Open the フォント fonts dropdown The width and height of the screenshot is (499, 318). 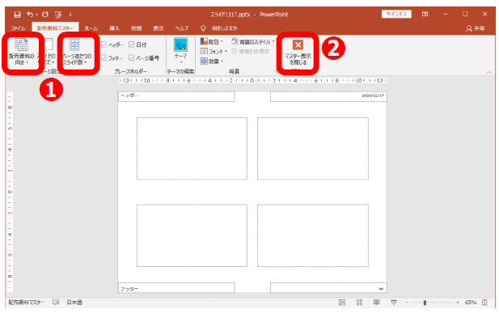[x=214, y=51]
